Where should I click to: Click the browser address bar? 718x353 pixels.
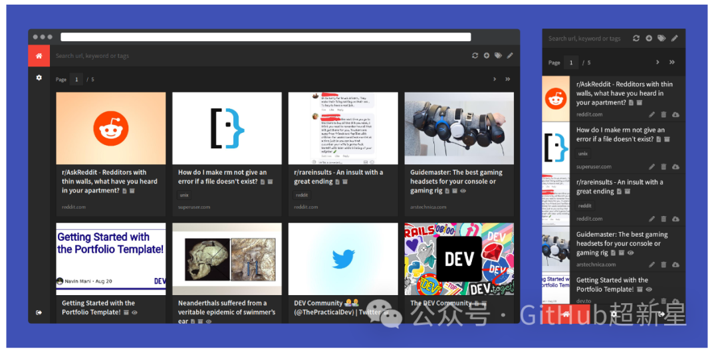265,37
